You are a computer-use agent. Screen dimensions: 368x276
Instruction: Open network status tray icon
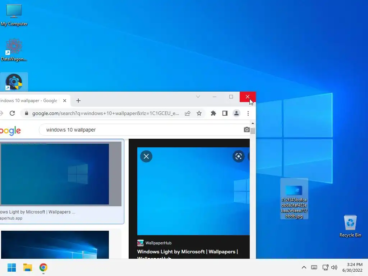(x=325, y=267)
